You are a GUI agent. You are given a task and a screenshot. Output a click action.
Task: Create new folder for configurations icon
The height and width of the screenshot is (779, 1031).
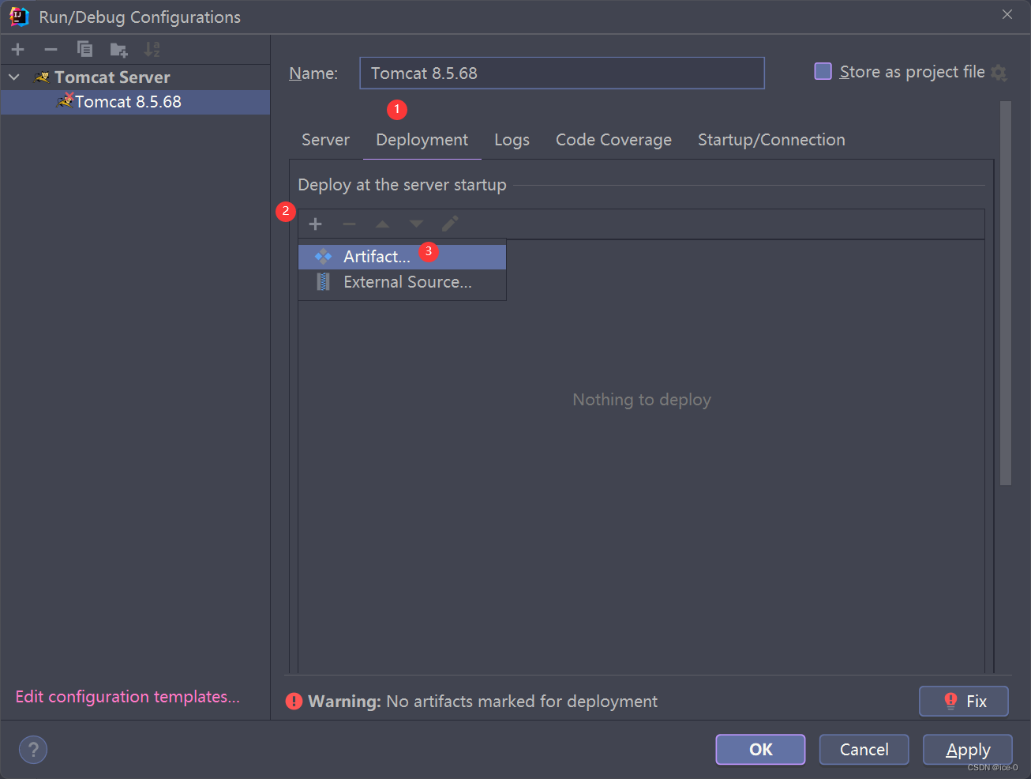[118, 50]
